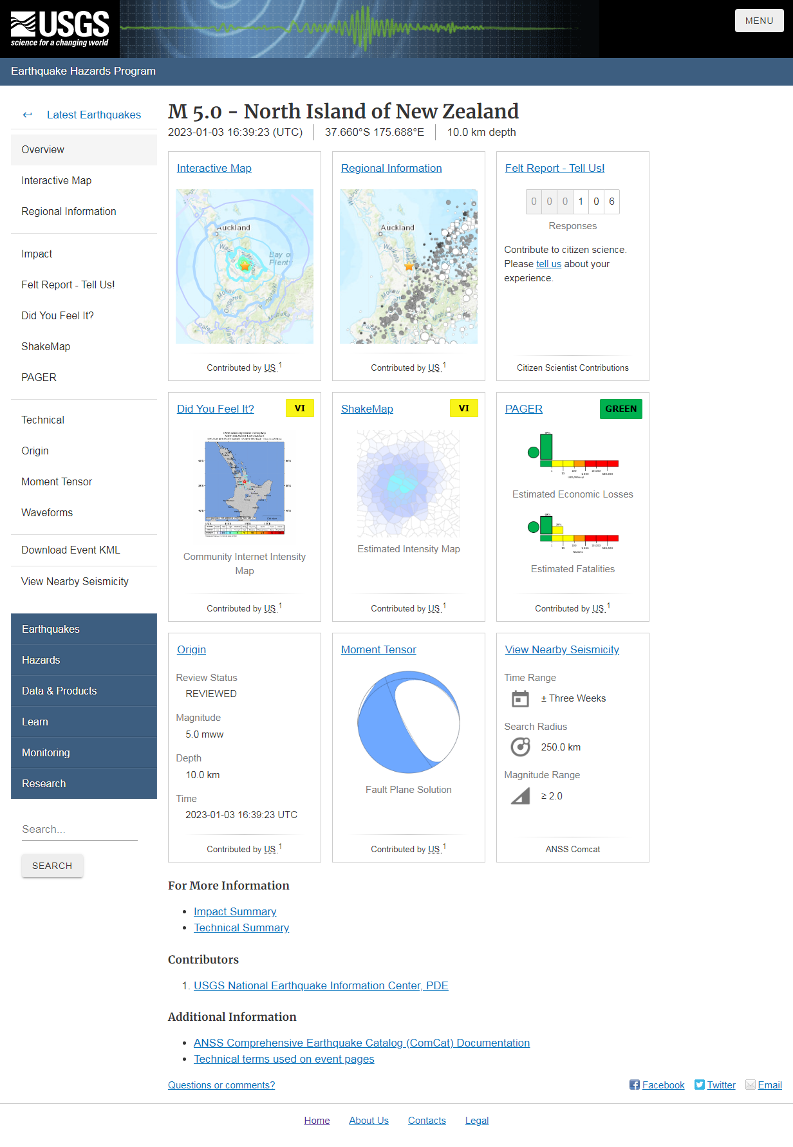
Task: Open the Interactive Map thumbnail
Action: tap(245, 266)
